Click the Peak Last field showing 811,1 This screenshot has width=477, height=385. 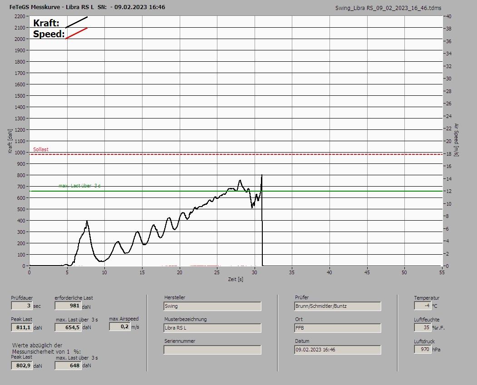[22, 327]
